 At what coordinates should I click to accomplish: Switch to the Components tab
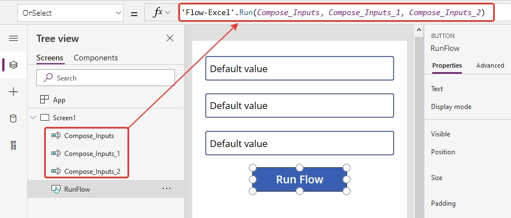pos(96,58)
